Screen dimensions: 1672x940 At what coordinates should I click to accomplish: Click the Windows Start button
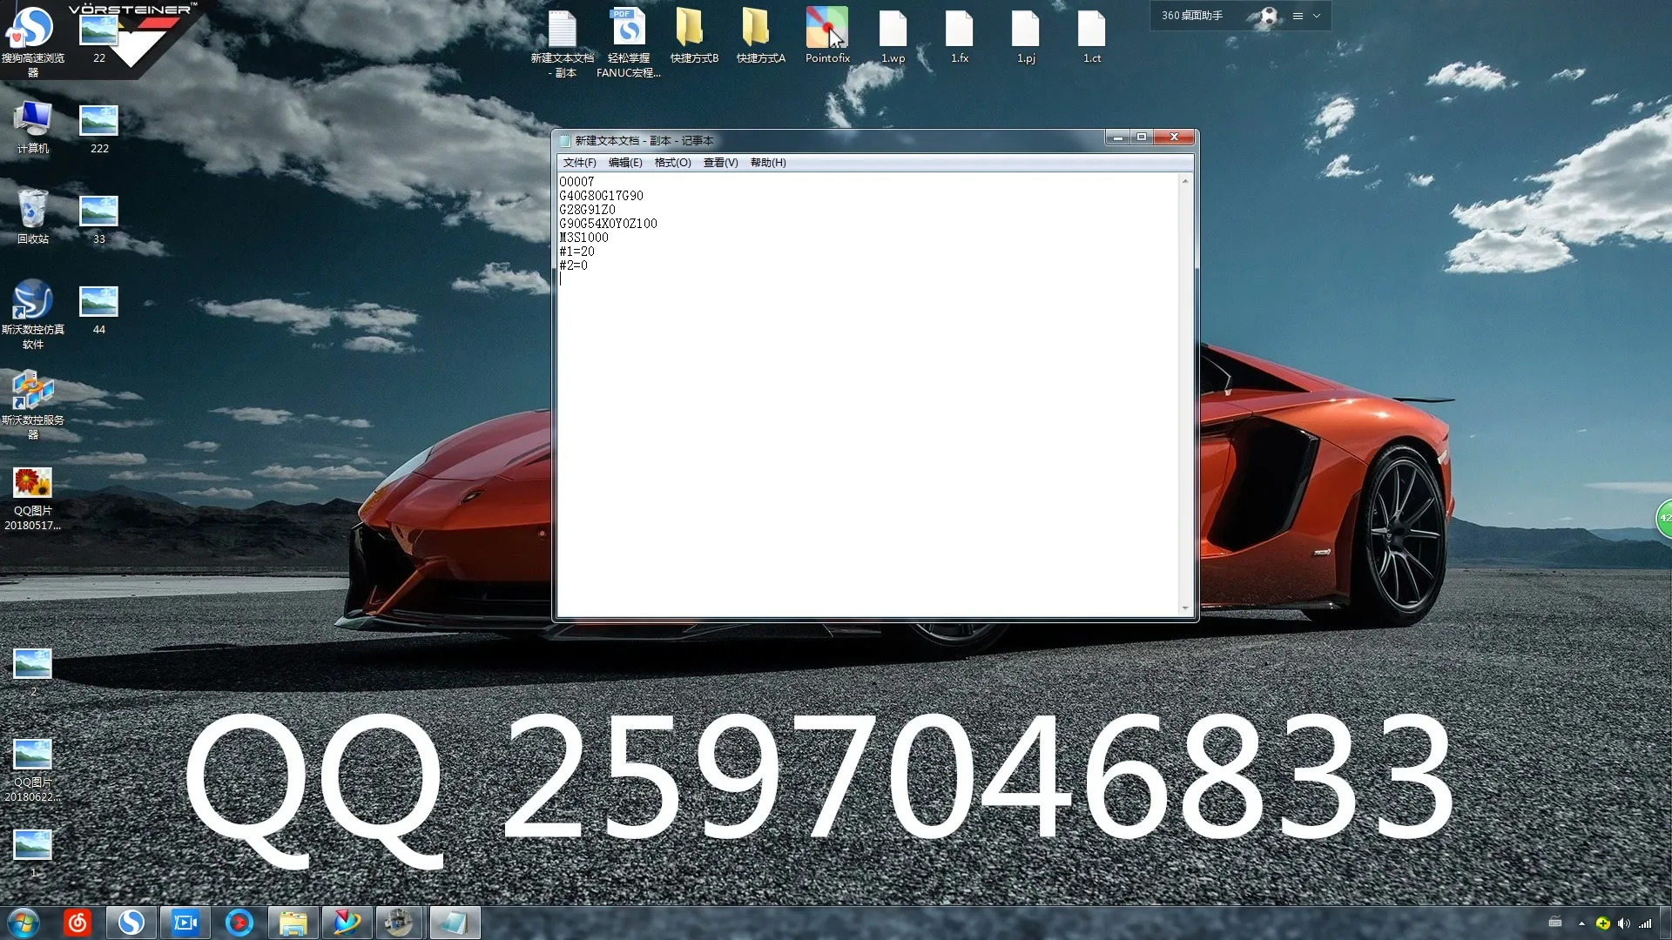[x=24, y=922]
